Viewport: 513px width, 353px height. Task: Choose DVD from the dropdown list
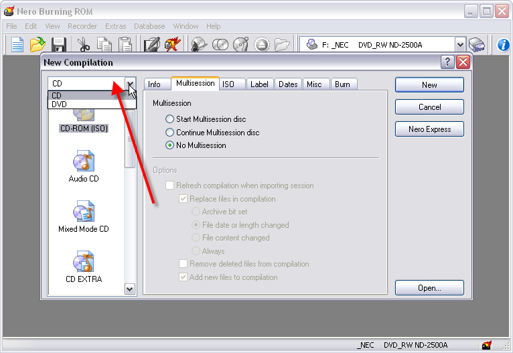pos(92,104)
